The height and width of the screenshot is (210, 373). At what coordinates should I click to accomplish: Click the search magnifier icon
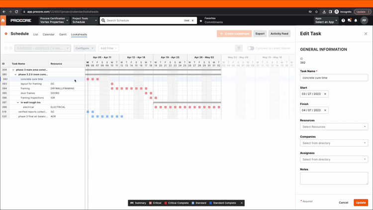point(103,20)
